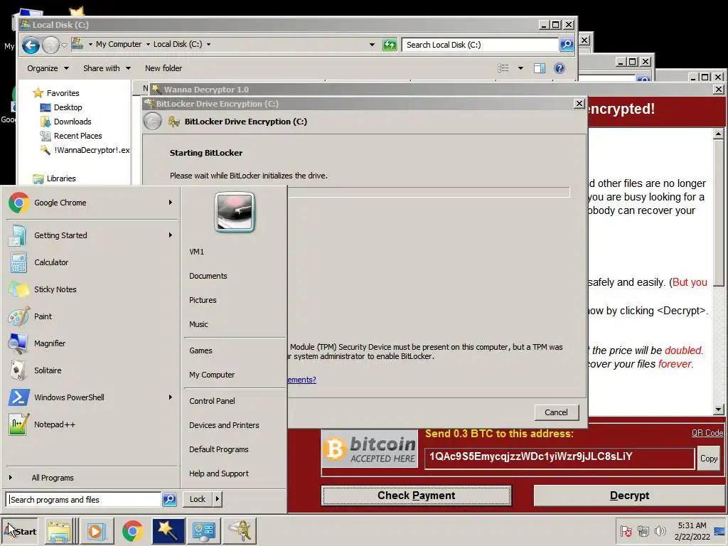Screen dimensions: 728x546
Task: Refresh the Local Disk address bar
Action: (390, 45)
